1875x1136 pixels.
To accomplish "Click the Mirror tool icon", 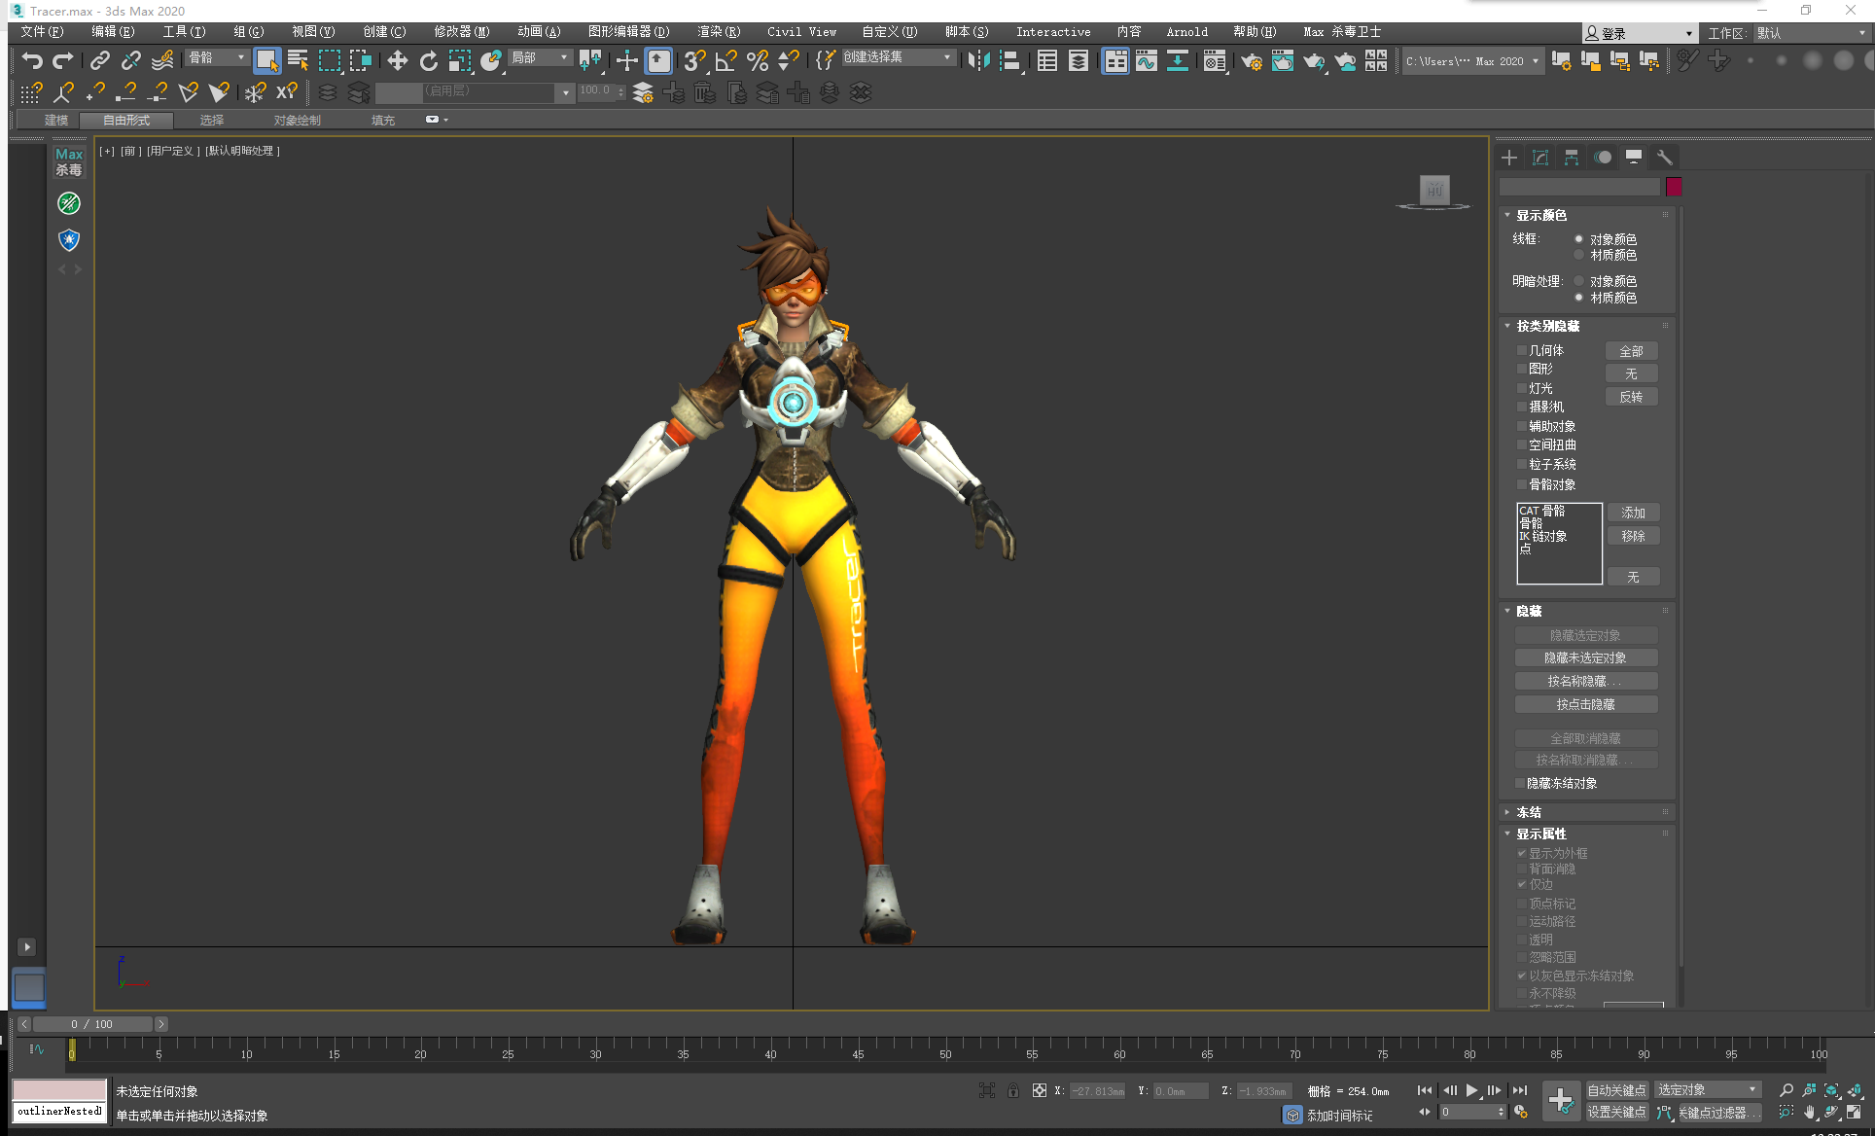I will click(x=978, y=60).
